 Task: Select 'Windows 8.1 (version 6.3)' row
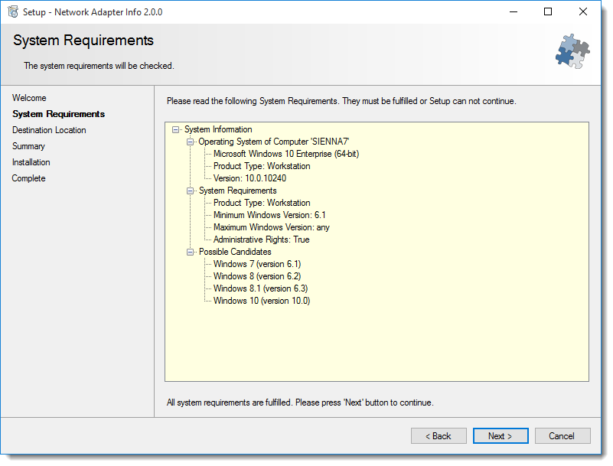click(261, 288)
